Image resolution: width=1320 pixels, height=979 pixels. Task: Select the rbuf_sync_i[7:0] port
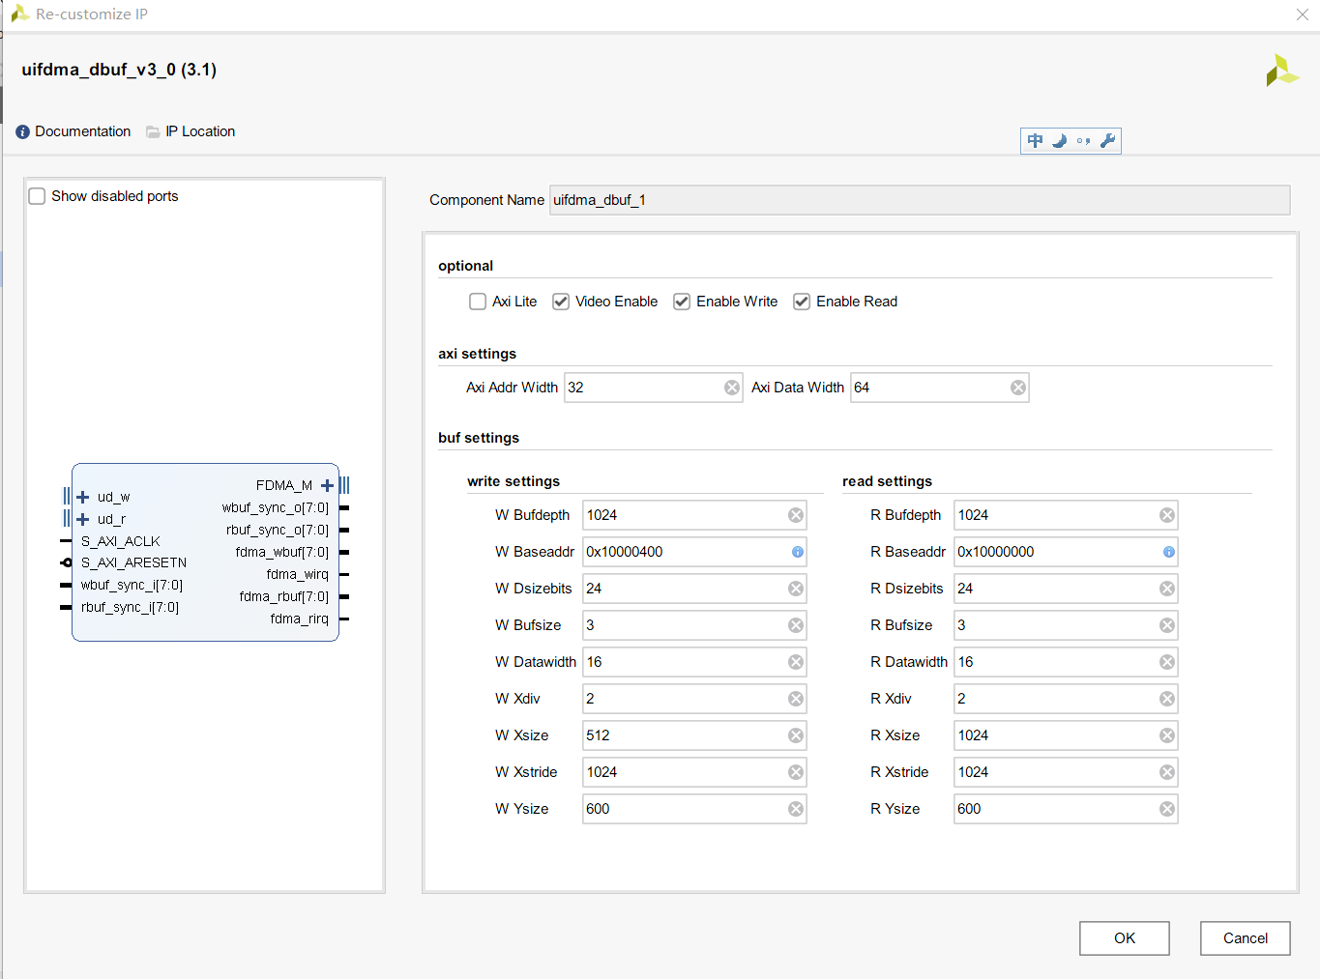(130, 607)
